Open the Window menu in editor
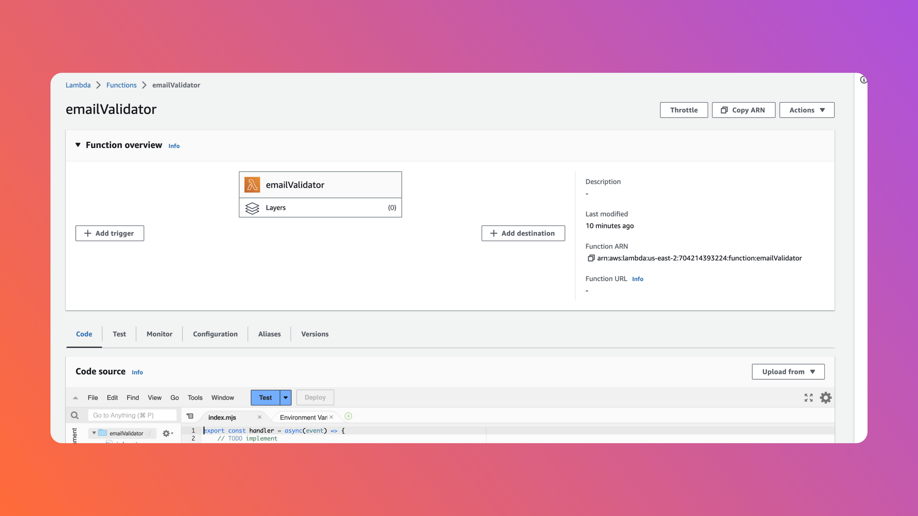 click(x=223, y=398)
